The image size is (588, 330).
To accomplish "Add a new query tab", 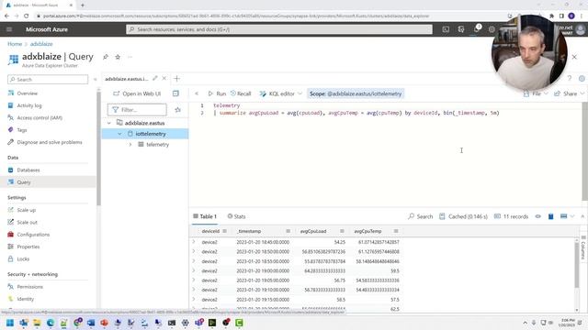I will tap(177, 79).
